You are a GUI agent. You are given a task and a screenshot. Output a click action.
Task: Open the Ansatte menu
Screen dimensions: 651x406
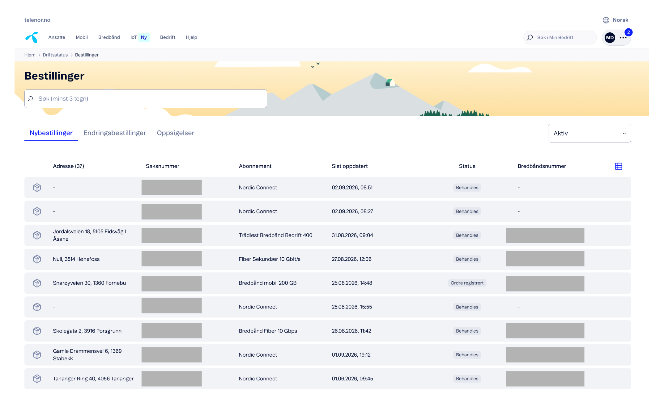click(x=57, y=37)
